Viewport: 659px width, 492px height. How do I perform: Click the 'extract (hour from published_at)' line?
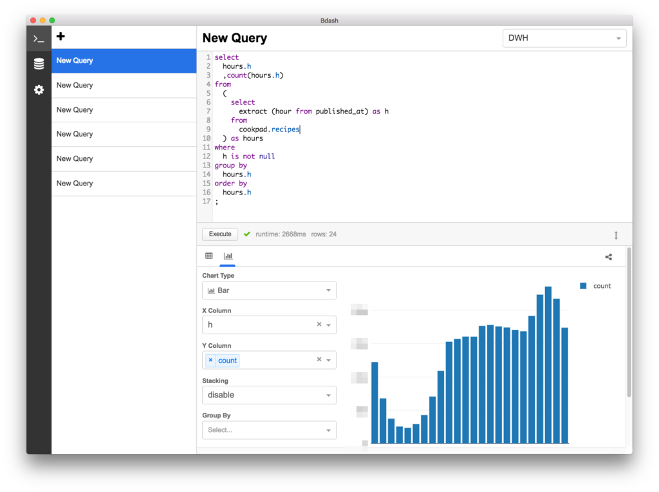[x=313, y=111]
